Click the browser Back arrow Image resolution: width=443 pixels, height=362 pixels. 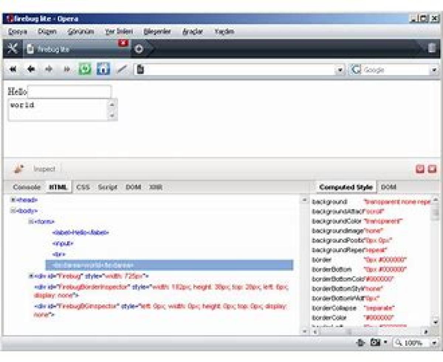point(31,69)
